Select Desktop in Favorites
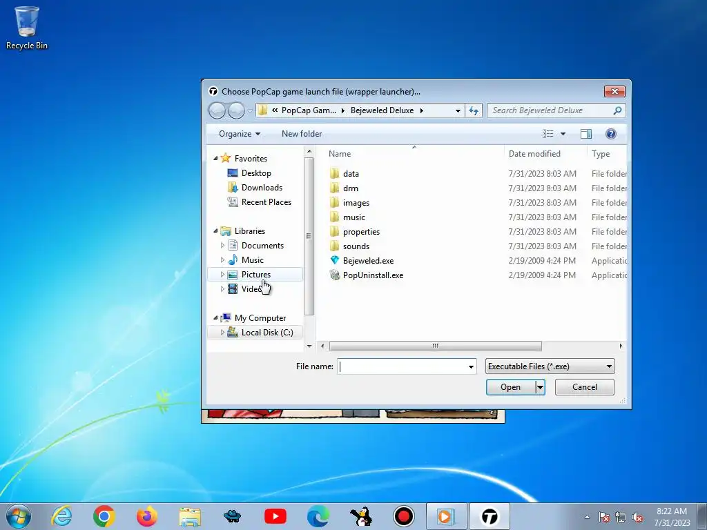Viewport: 707px width, 530px height. pos(256,173)
